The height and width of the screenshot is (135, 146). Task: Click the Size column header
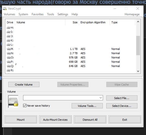72,22
